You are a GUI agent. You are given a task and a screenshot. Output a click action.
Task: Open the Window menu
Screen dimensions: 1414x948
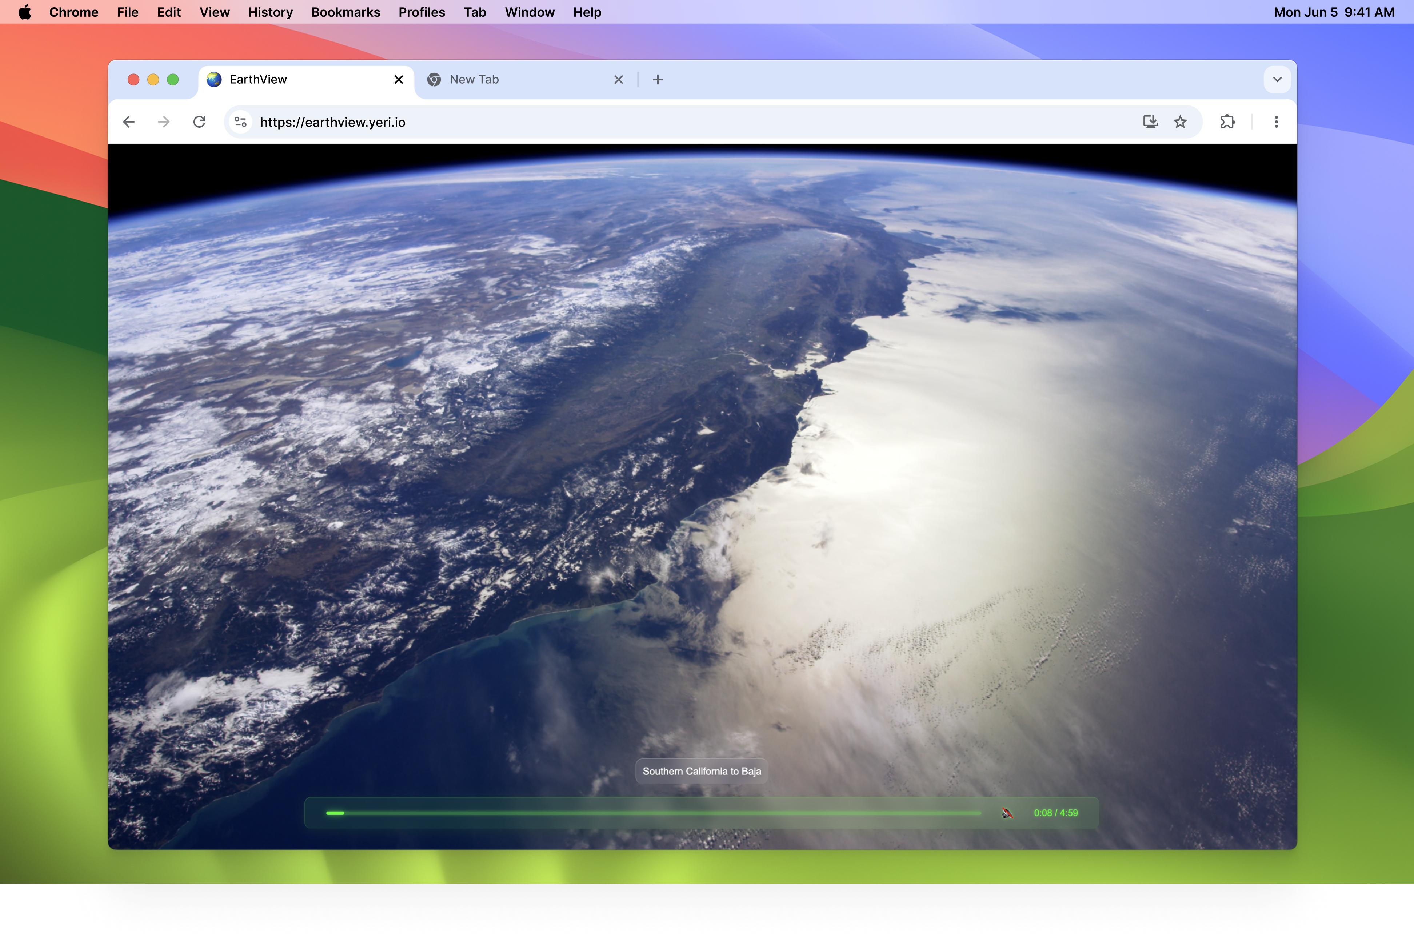pos(530,12)
